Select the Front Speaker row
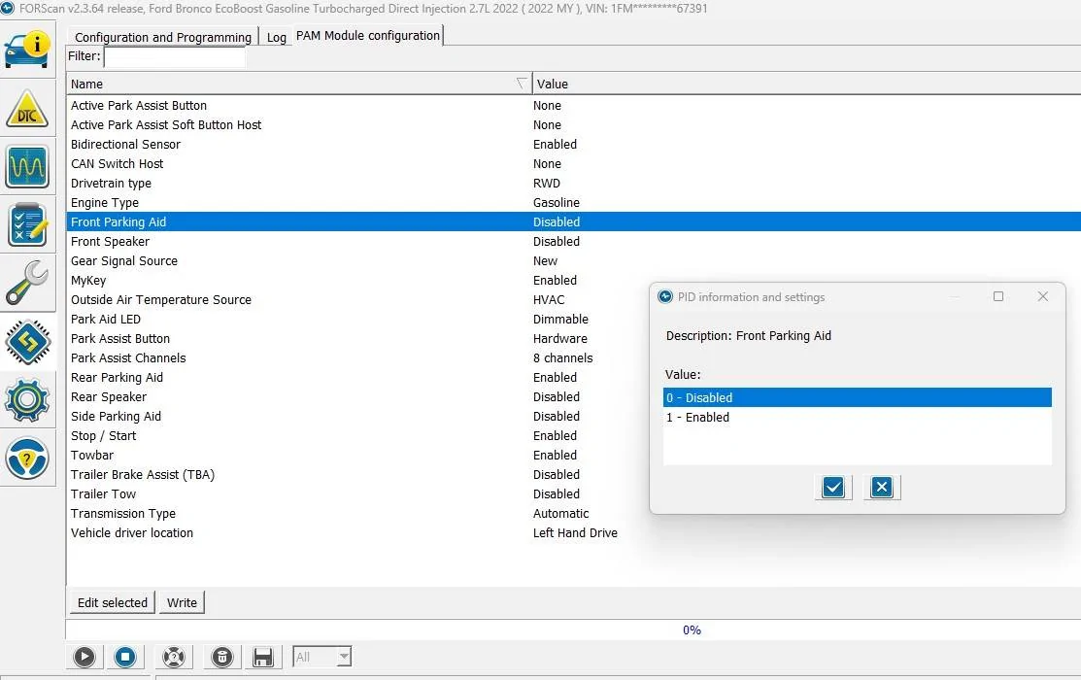Viewport: 1081px width, 680px height. pyautogui.click(x=574, y=241)
